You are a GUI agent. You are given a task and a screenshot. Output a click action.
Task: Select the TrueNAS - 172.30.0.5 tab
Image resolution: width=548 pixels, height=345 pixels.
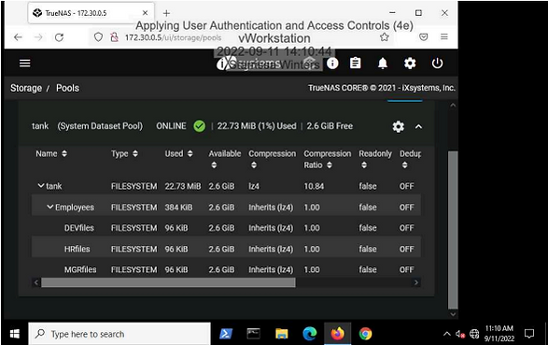[x=91, y=13]
